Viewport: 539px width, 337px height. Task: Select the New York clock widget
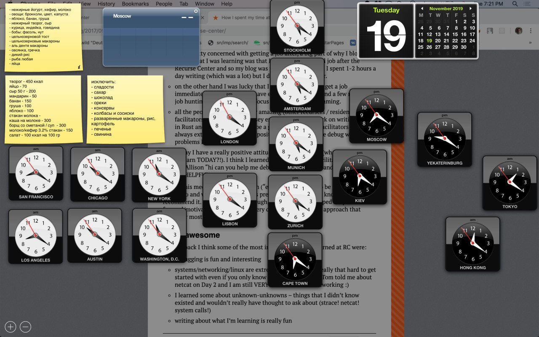click(x=159, y=175)
